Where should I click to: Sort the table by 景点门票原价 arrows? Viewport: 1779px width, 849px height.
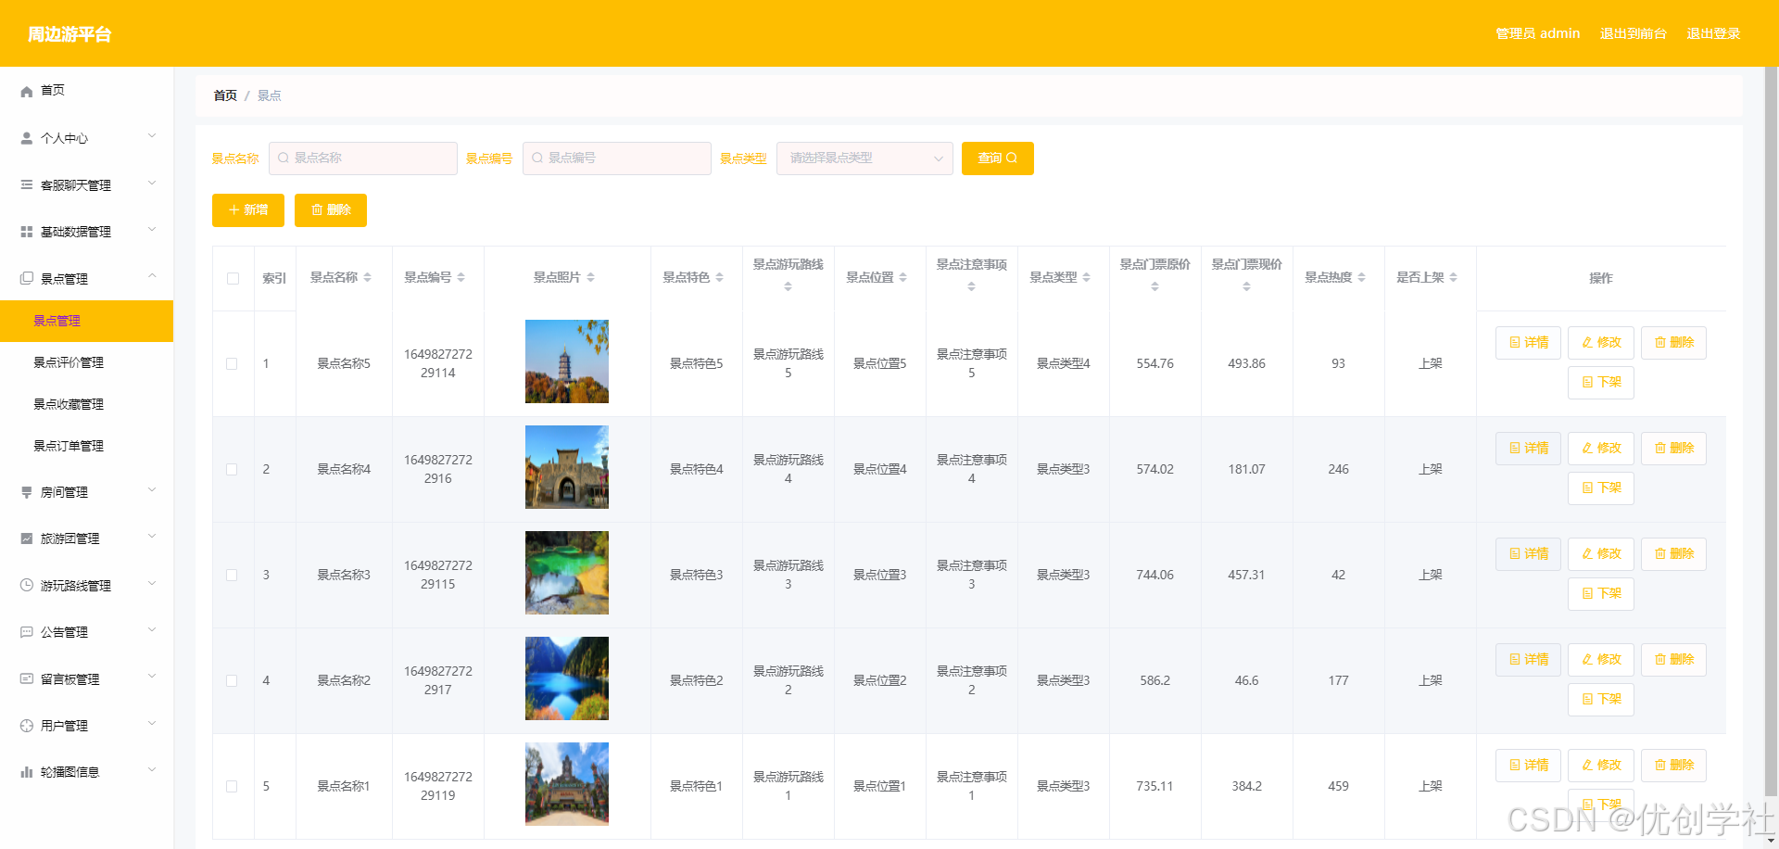click(x=1154, y=286)
